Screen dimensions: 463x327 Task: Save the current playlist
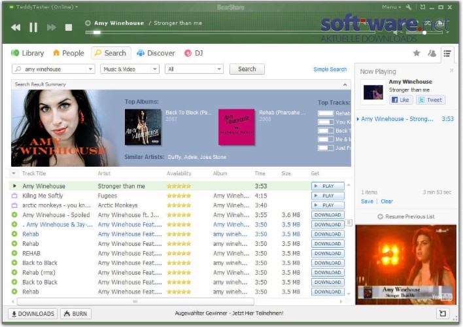[x=367, y=201]
